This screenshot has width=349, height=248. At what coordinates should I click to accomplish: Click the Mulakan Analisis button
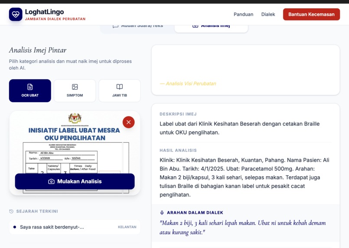pyautogui.click(x=75, y=181)
